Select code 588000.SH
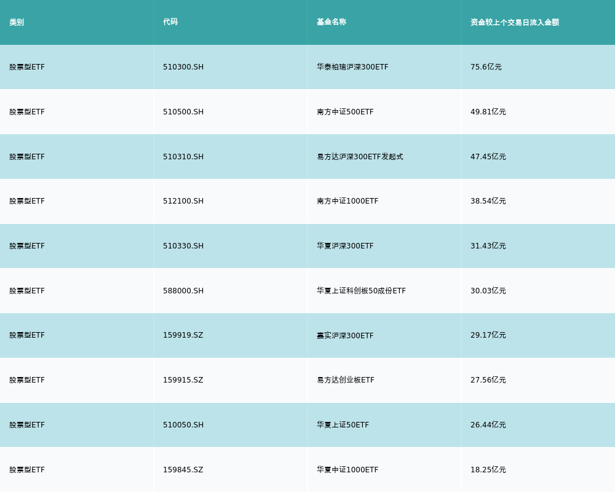Viewport: 615px width, 492px height. [x=183, y=291]
